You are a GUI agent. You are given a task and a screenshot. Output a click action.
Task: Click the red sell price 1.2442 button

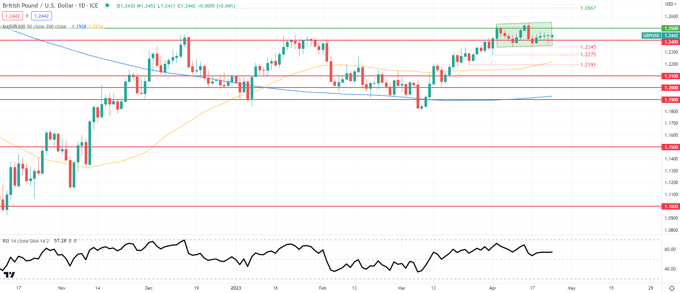pyautogui.click(x=12, y=16)
